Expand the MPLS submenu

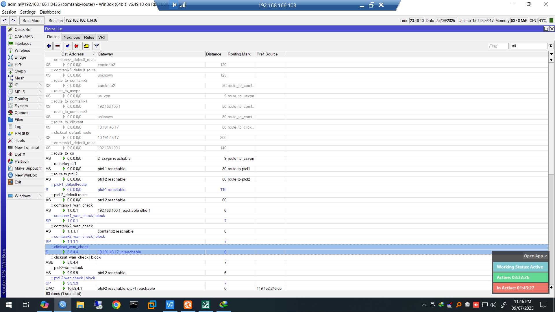click(25, 92)
